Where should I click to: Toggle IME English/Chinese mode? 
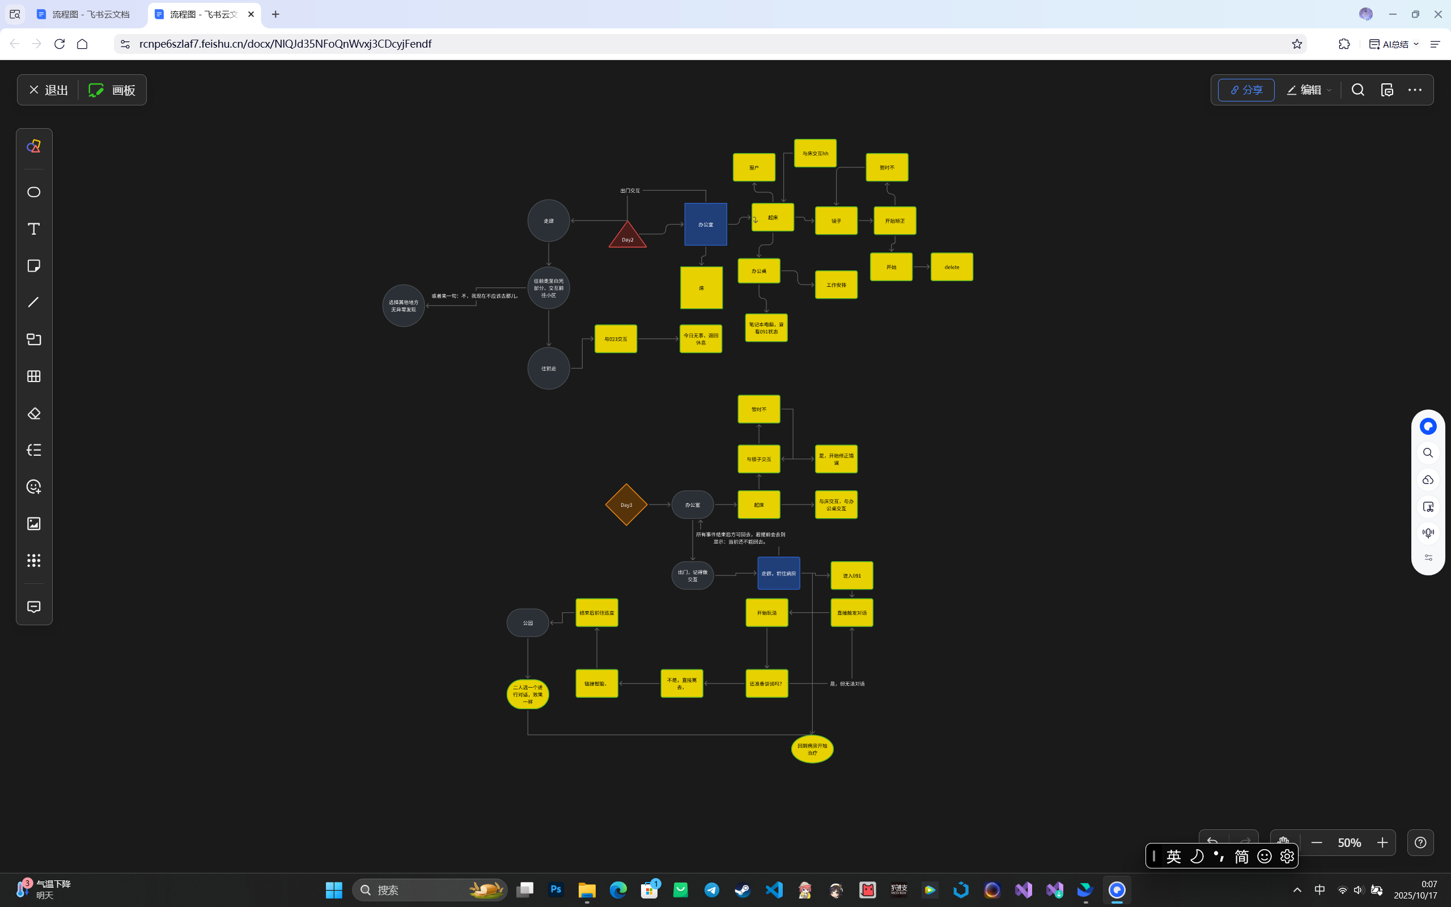[1173, 856]
